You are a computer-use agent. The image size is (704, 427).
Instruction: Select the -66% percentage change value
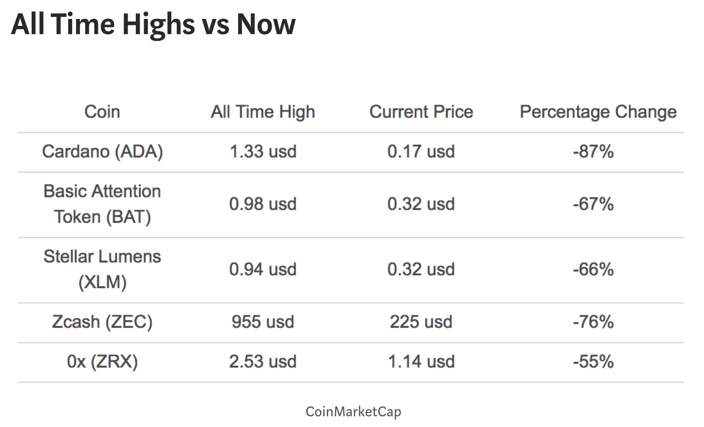[593, 270]
